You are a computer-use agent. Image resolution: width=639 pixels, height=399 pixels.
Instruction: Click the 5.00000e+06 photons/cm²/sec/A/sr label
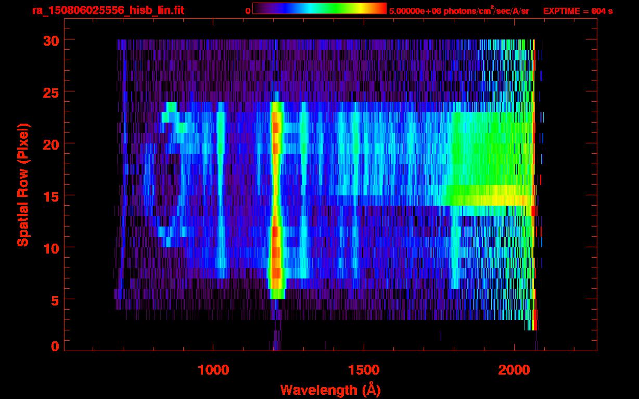(459, 10)
